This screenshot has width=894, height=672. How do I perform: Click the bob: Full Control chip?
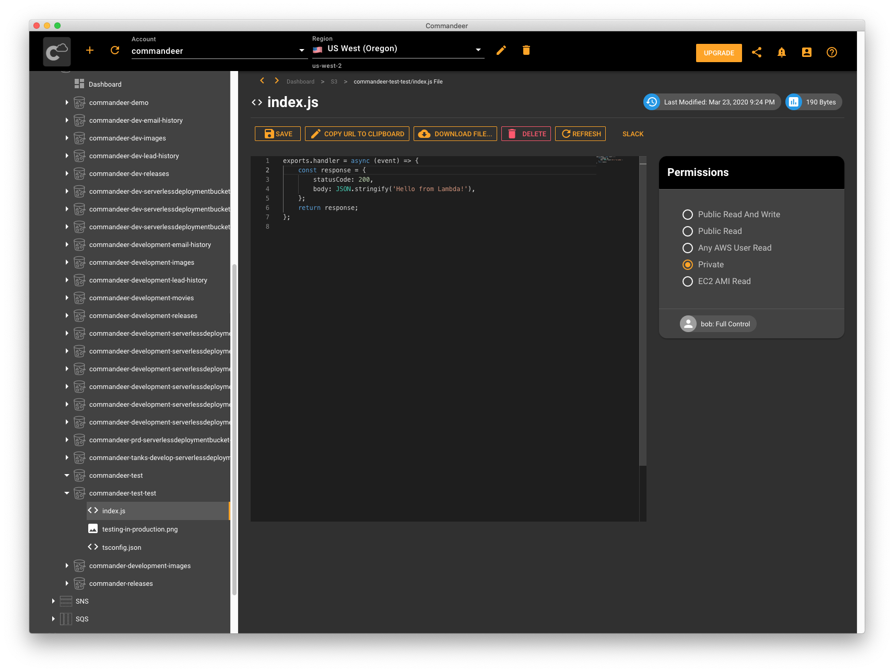click(718, 324)
